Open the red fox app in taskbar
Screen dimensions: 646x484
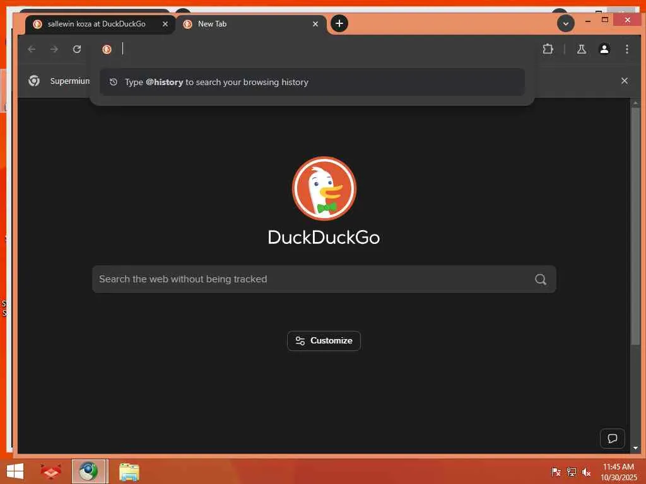pos(50,471)
